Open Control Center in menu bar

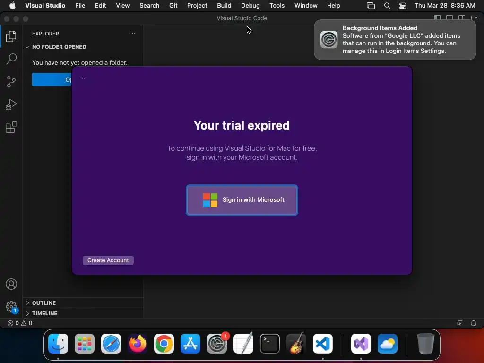click(403, 6)
